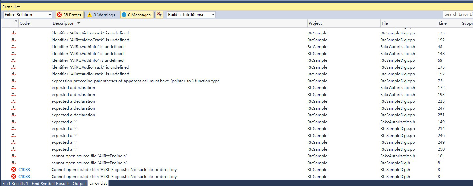Click RtcSampleDlg.cpp file cell on line 69

tap(398, 60)
